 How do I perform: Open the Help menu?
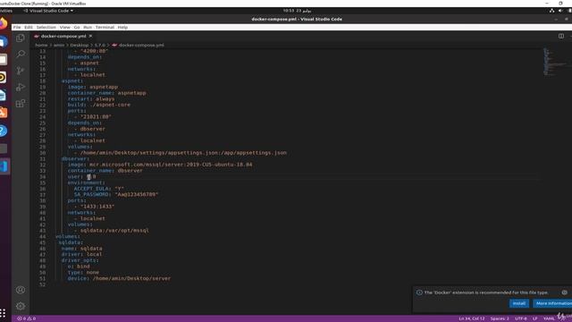122,28
